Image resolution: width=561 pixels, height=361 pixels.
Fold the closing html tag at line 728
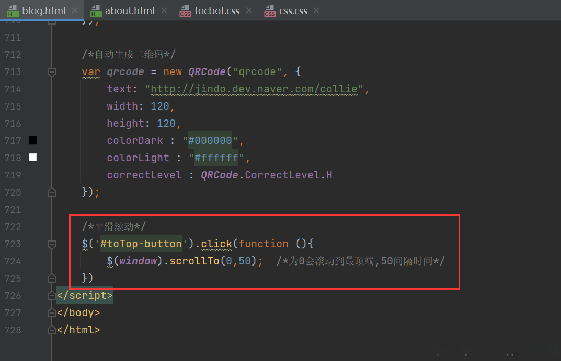point(52,330)
